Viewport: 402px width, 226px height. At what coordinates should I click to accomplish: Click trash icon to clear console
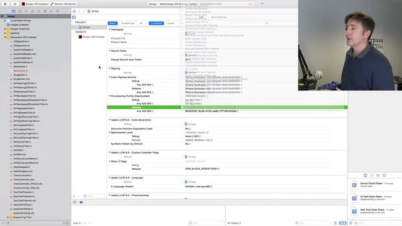335,223
